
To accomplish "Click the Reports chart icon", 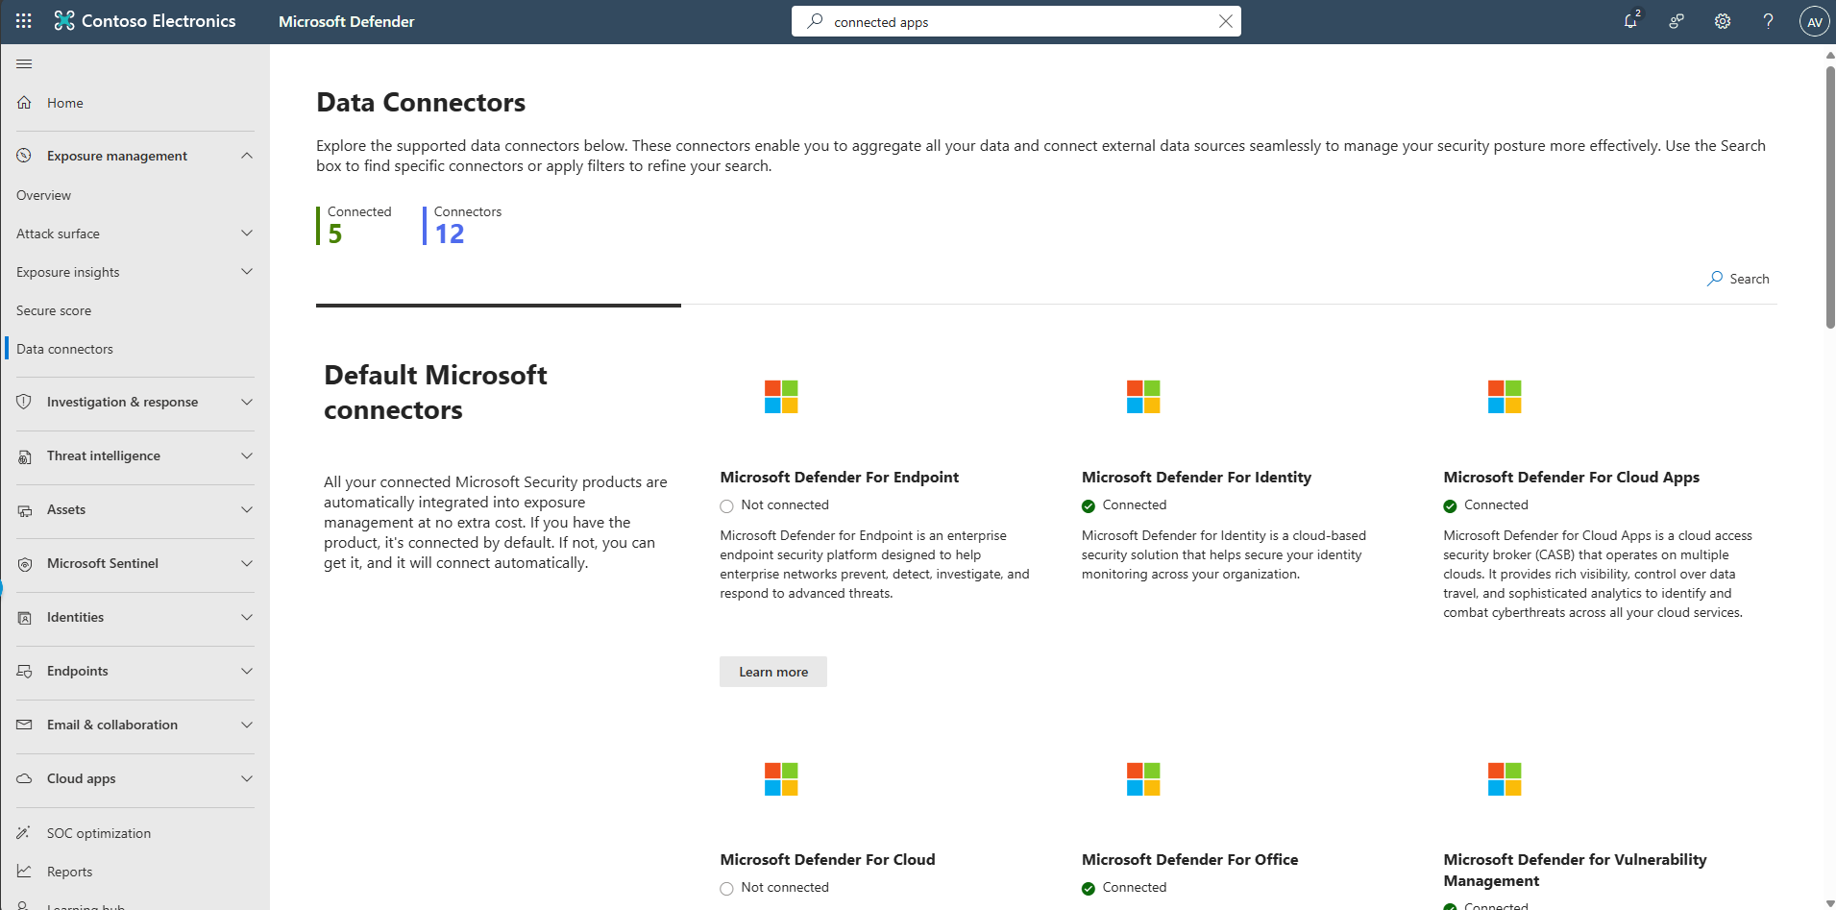I will (25, 872).
